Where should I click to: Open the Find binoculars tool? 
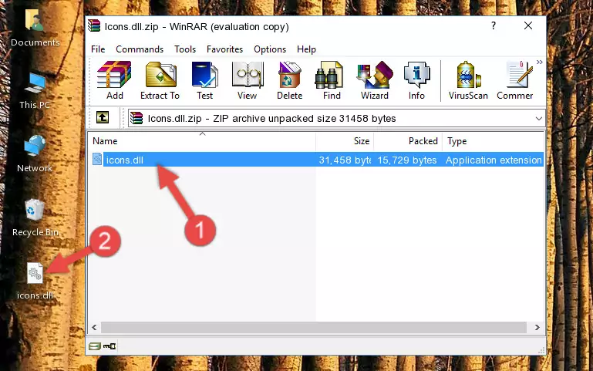[332, 80]
